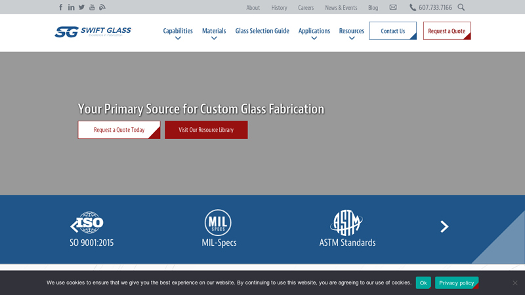Open the Glass Selection Guide menu item

click(262, 31)
